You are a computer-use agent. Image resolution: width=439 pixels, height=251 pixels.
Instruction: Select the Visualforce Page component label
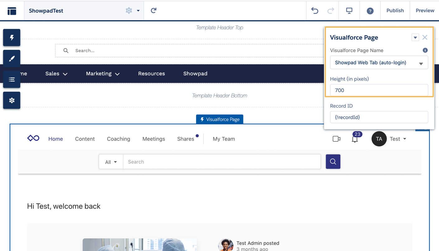219,119
